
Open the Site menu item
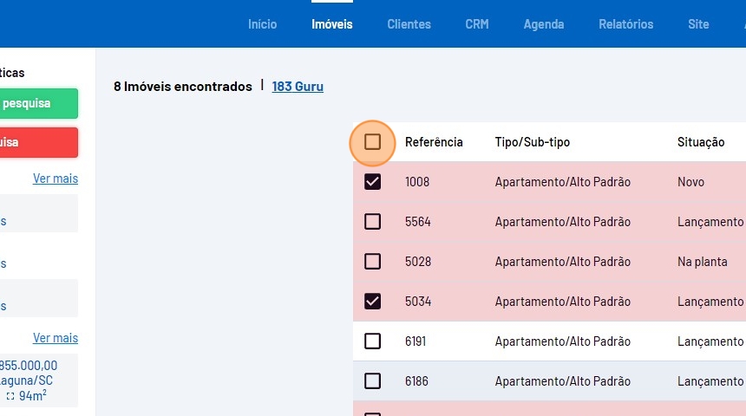click(698, 24)
